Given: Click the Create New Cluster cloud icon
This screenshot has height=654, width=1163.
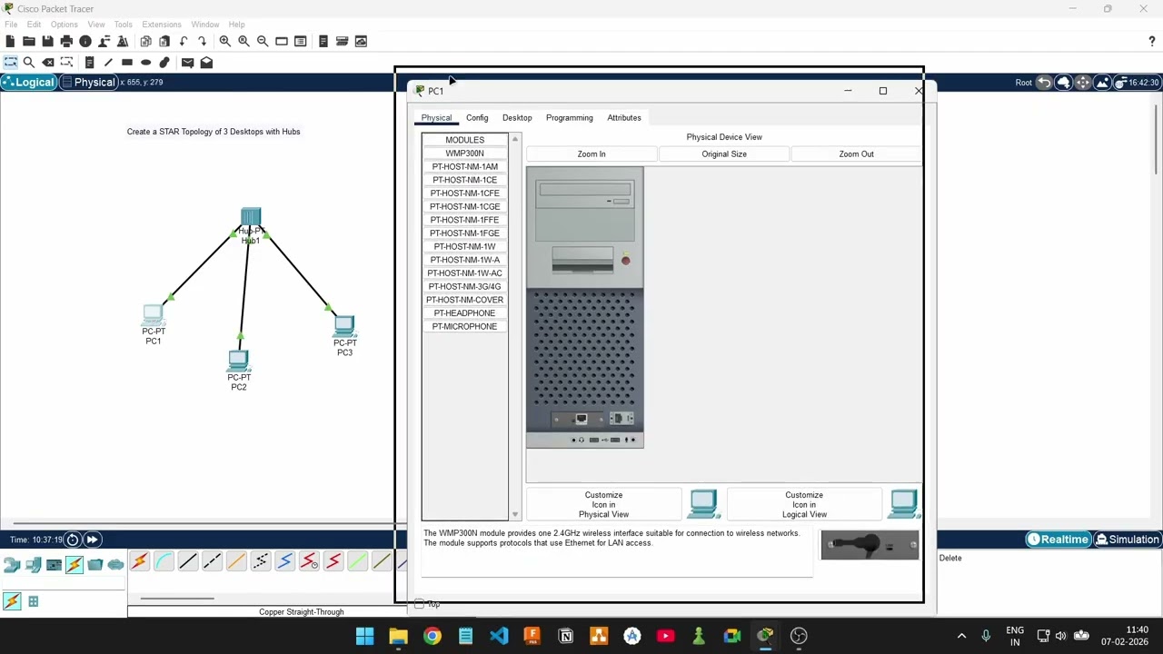Looking at the screenshot, I should pos(1064,83).
